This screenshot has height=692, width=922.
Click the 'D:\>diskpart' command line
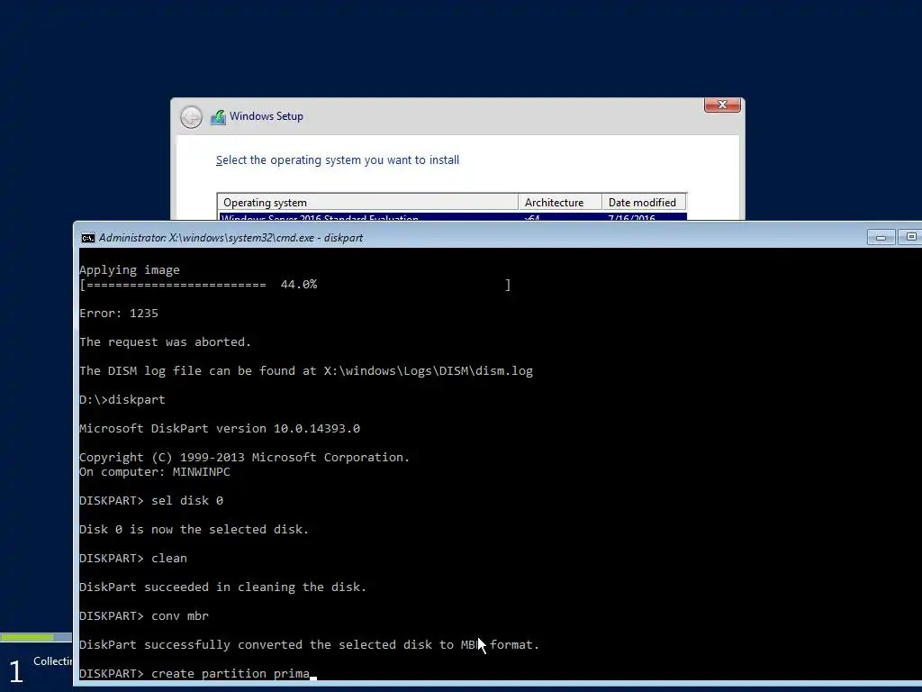[122, 399]
